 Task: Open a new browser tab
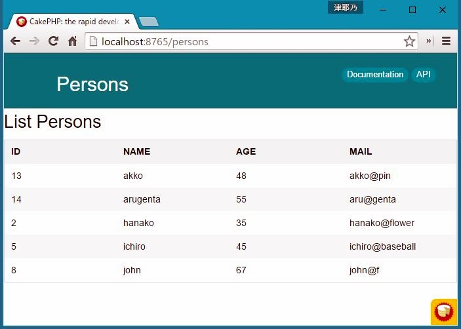[149, 22]
